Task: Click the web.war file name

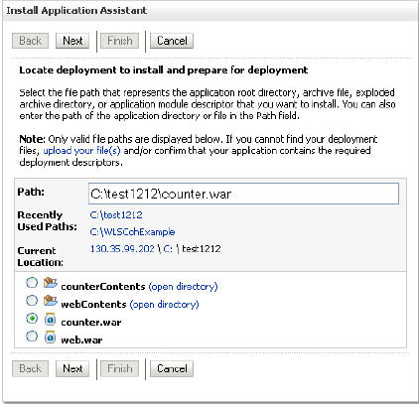Action: 81,340
